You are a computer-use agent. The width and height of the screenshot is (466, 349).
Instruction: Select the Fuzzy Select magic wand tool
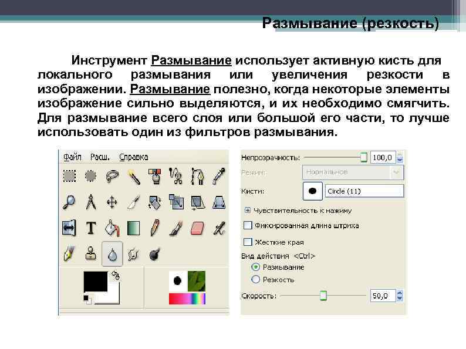pyautogui.click(x=133, y=177)
